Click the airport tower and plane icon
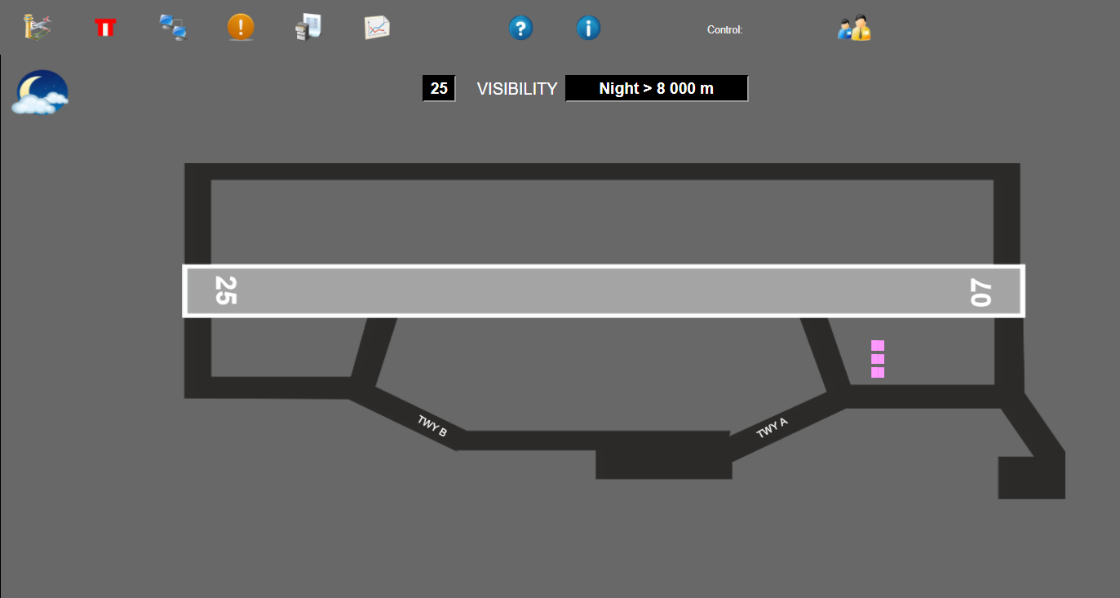Image resolution: width=1120 pixels, height=598 pixels. click(38, 28)
